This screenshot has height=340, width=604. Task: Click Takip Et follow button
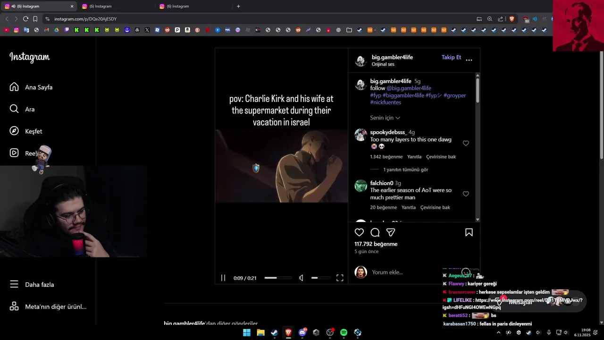451,57
